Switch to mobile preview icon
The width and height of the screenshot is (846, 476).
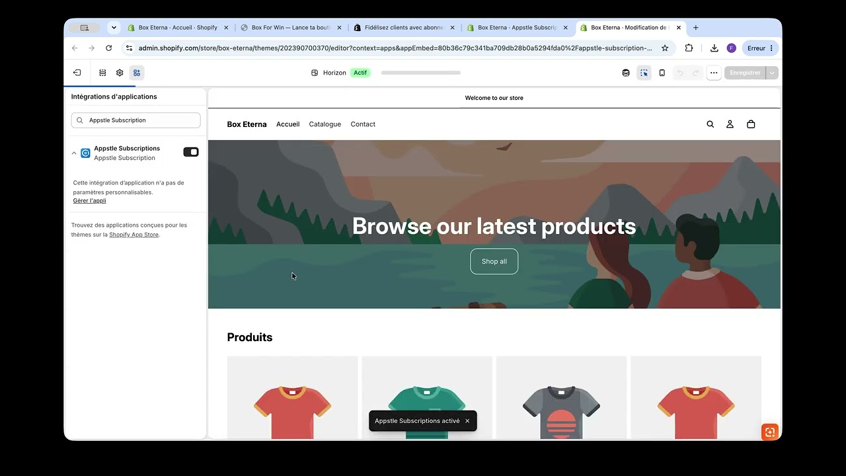(662, 73)
